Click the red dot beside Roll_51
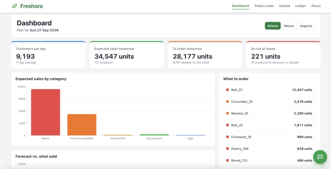The image size is (331, 169). tap(228, 90)
